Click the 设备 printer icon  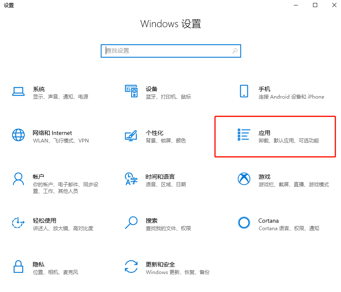point(131,91)
